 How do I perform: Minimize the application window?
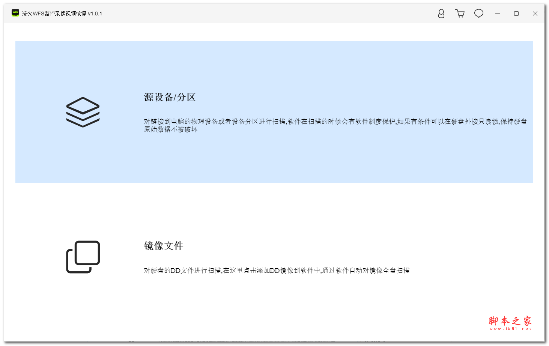[x=498, y=14]
